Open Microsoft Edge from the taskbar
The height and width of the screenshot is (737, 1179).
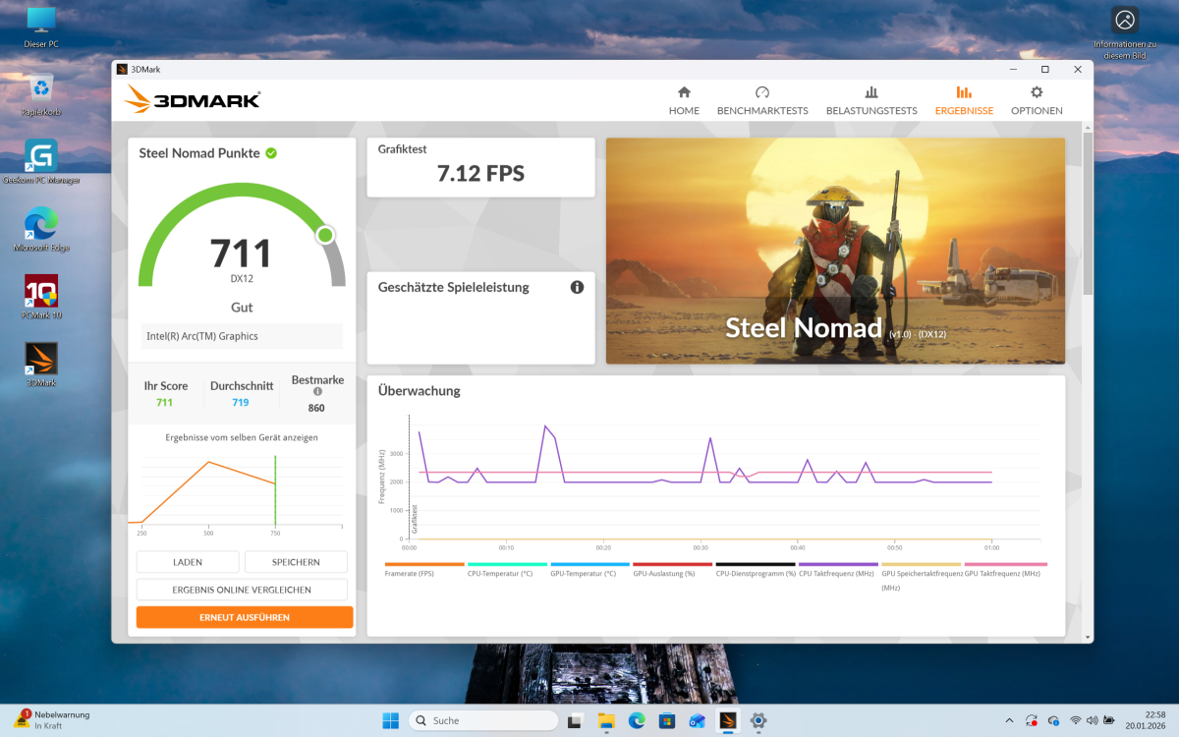coord(637,720)
